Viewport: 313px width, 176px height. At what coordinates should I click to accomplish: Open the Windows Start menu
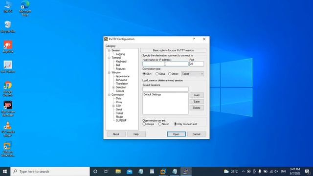5,172
